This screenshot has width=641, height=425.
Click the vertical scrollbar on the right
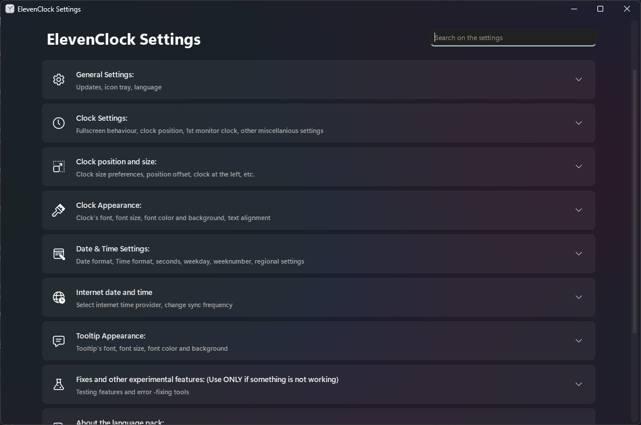634,196
